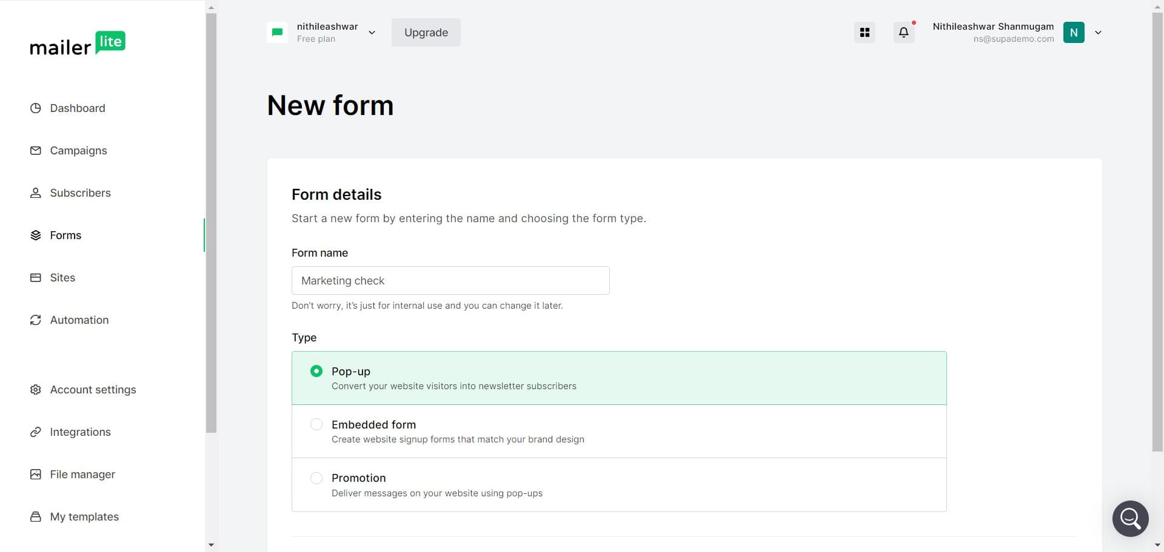The width and height of the screenshot is (1164, 552).
Task: Click inside the Form name field
Action: coord(450,280)
